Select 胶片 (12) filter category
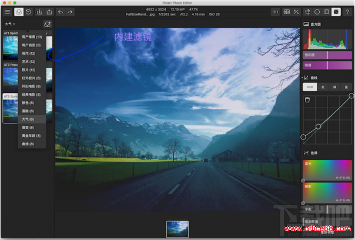Image resolution: width=355 pixels, height=240 pixels. click(x=32, y=70)
